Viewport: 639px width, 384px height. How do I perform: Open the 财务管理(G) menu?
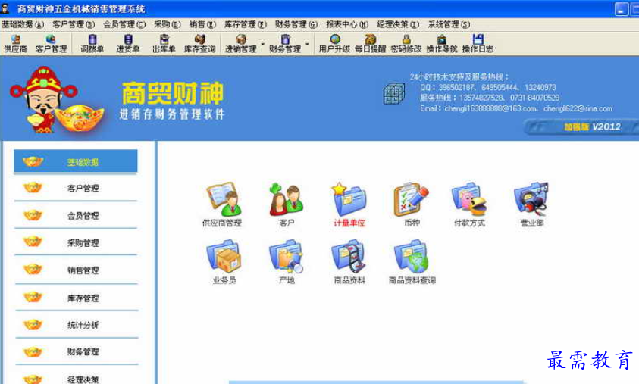coord(296,24)
